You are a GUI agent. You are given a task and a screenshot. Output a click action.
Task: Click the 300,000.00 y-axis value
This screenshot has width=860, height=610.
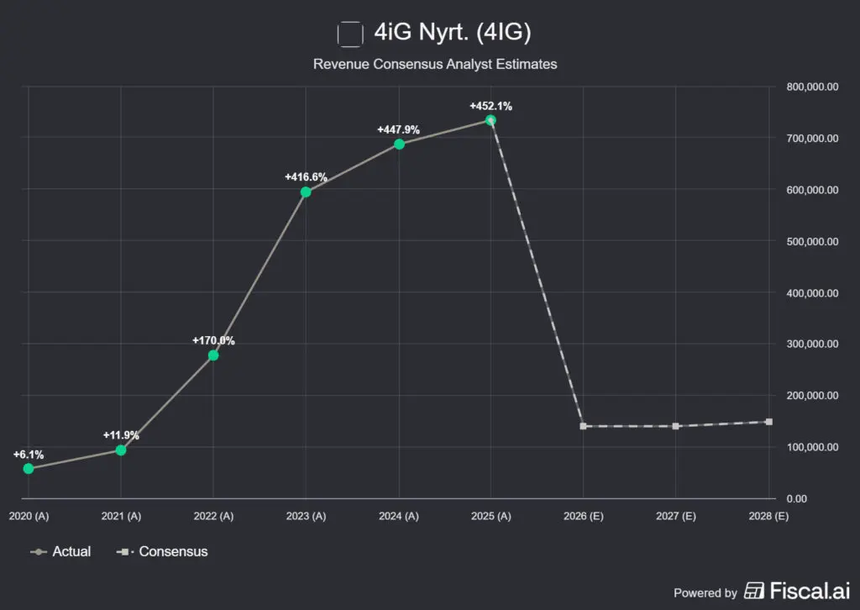(812, 344)
